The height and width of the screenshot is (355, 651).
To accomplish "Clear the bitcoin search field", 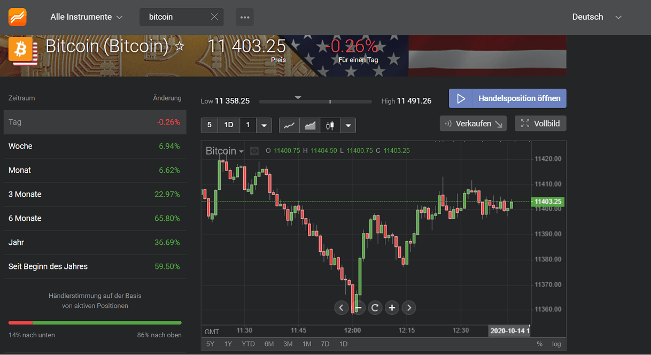I will click(x=214, y=17).
